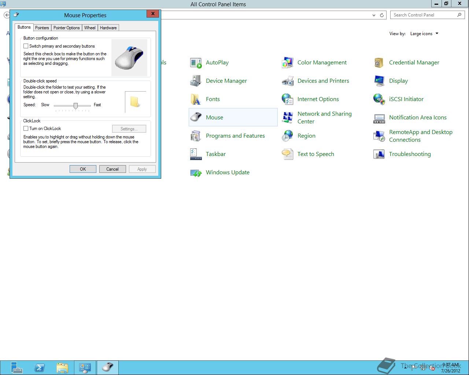
Task: Open the Programs and Features icon
Action: pos(196,136)
